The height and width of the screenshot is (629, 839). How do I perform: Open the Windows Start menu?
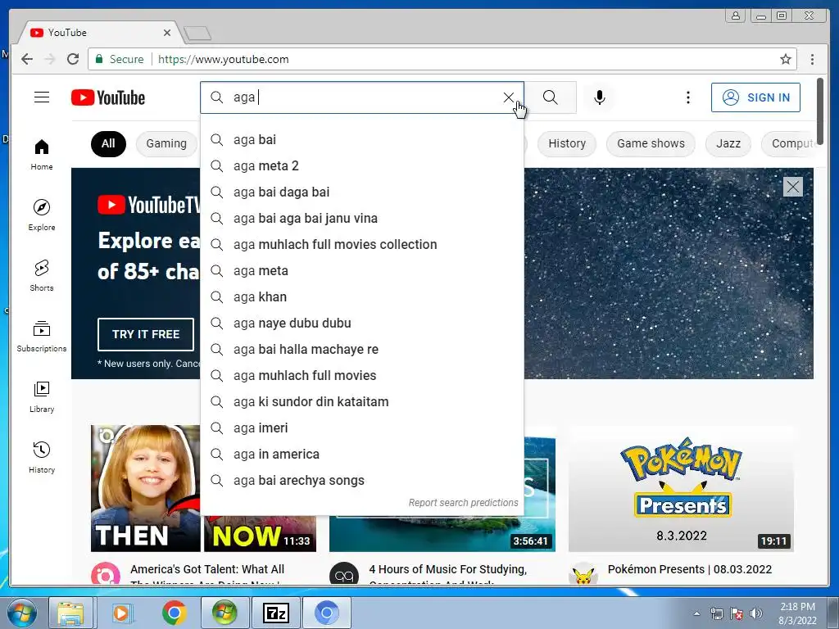tap(21, 613)
